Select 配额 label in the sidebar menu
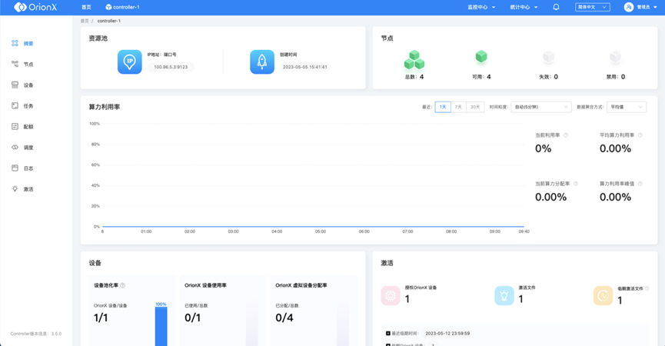 point(28,127)
